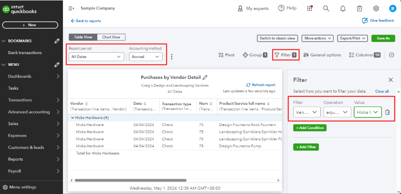The width and height of the screenshot is (401, 194).
Task: Click + Add Condition
Action: (310, 128)
